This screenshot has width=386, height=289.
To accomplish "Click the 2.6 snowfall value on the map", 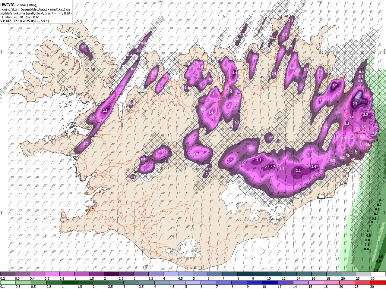I will coord(105,111).
